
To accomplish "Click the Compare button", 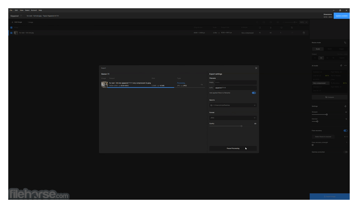I will click(330, 97).
